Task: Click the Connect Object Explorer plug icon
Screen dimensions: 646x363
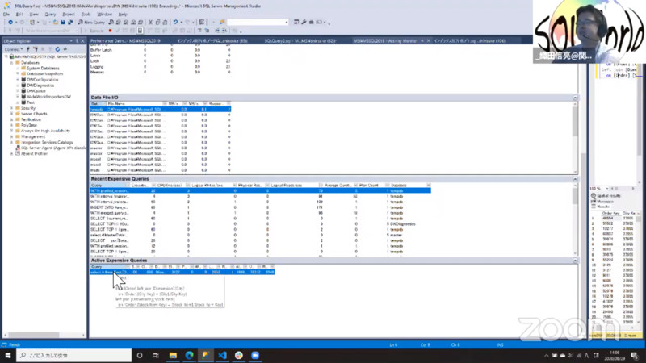Action: pos(28,49)
